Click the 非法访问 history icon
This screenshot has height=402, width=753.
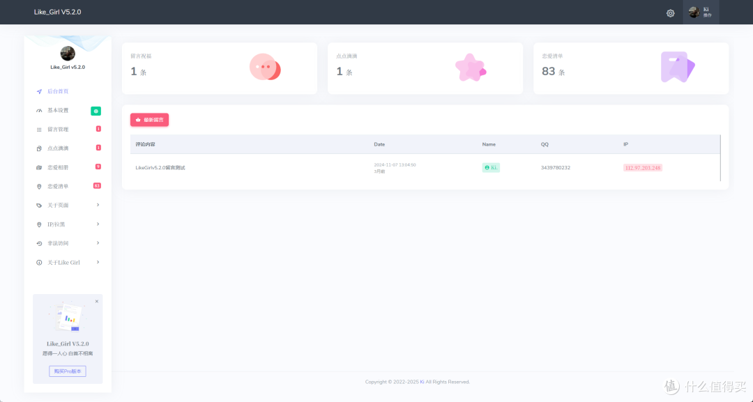click(39, 244)
